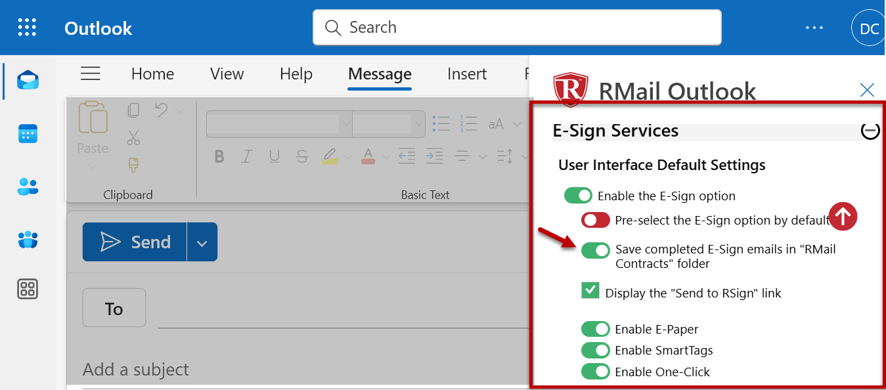Open the View ribbon tab

click(x=227, y=74)
